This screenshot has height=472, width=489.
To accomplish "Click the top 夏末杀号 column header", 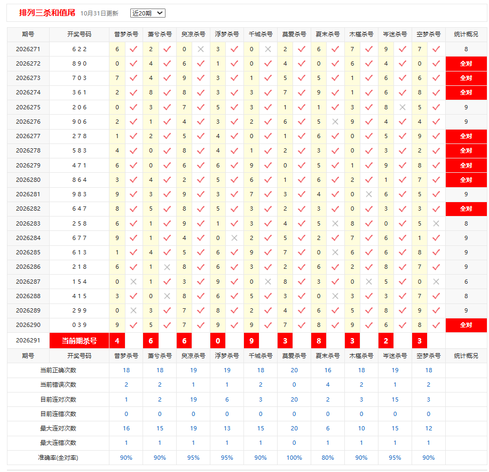I will point(328,34).
